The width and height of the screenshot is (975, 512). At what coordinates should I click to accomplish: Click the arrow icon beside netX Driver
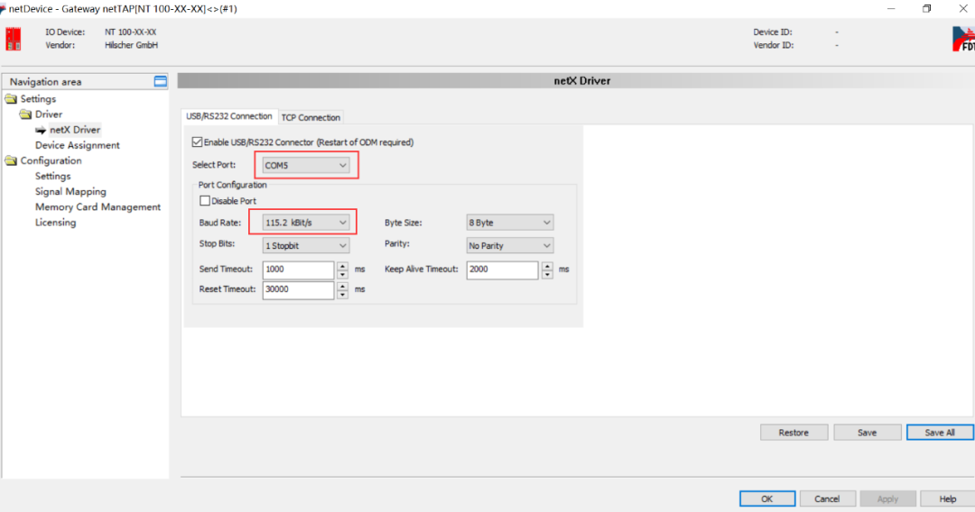[41, 130]
